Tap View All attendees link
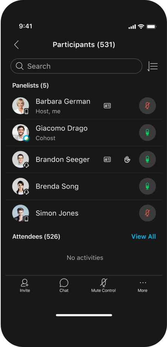 pyautogui.click(x=144, y=237)
